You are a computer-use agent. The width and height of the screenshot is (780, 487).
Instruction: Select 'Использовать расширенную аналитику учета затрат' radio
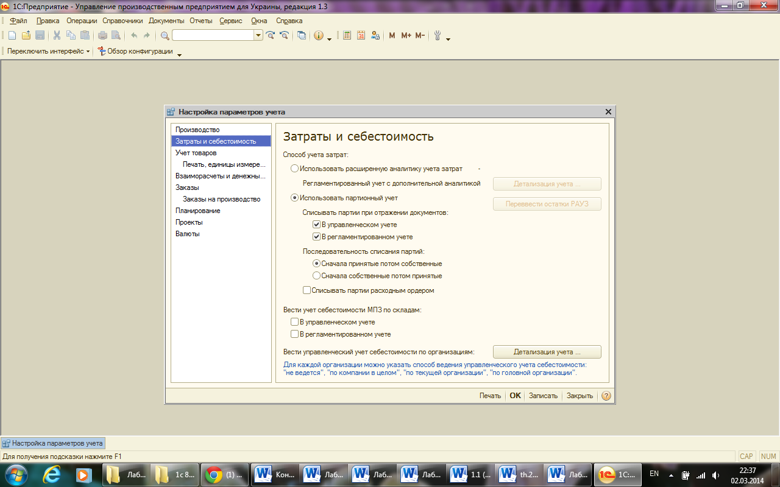tap(295, 169)
